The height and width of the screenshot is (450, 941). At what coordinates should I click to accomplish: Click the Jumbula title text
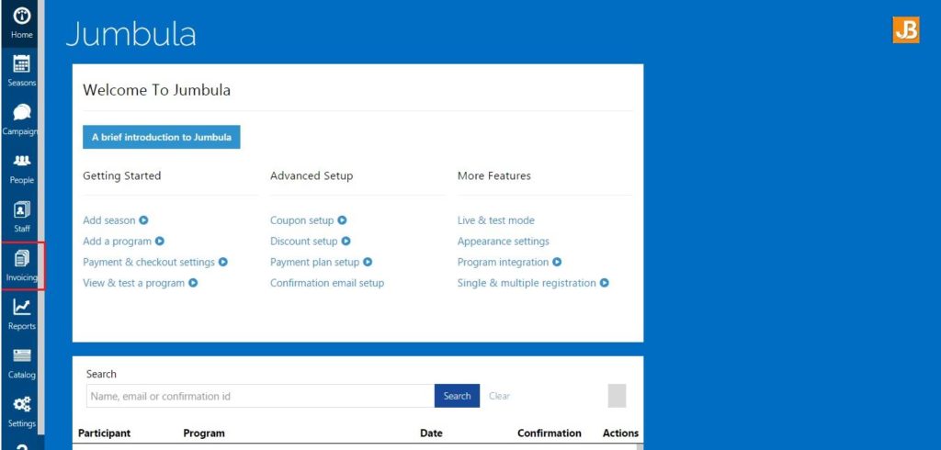[x=130, y=34]
